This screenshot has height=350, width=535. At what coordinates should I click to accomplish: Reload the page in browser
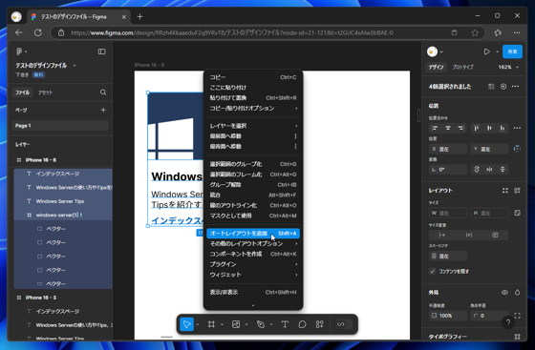click(38, 32)
